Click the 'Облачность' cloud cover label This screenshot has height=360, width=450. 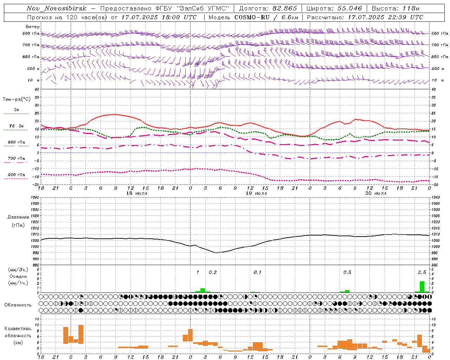tap(18, 305)
